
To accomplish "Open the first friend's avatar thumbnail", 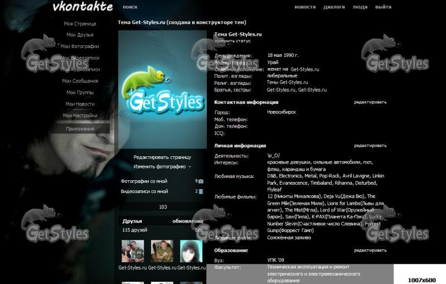I will coord(133,251).
